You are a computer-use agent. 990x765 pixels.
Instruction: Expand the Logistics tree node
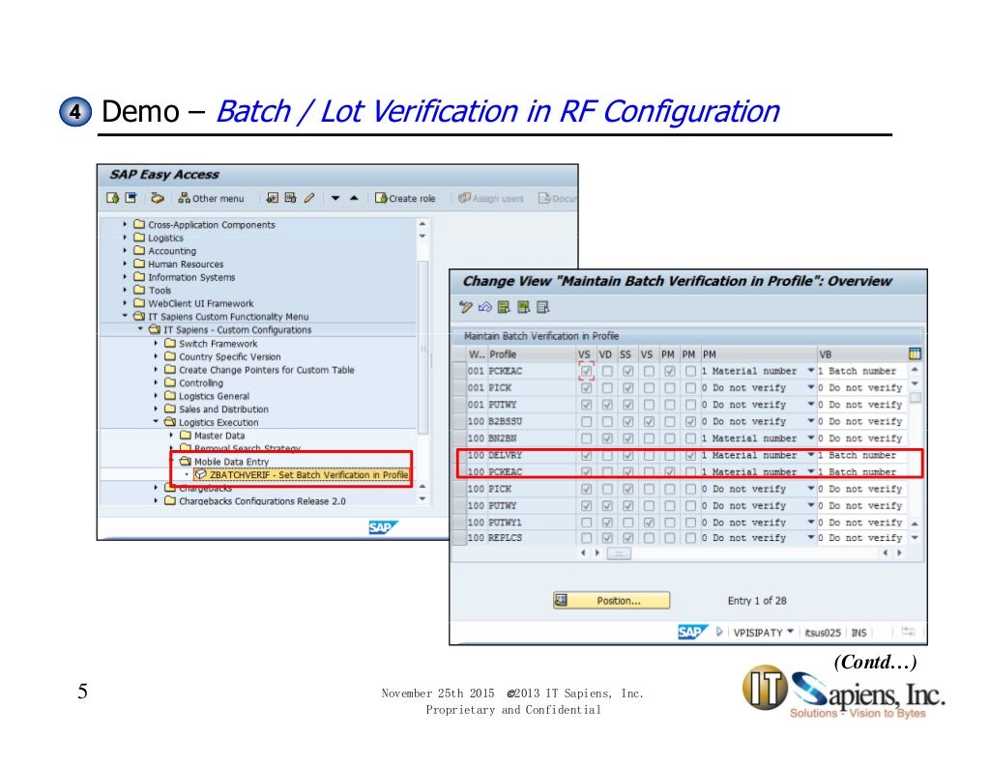click(x=125, y=238)
